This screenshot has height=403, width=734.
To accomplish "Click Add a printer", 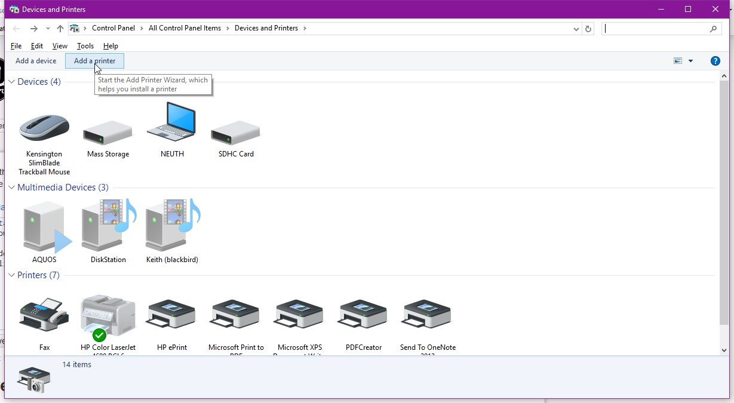I will tap(94, 61).
